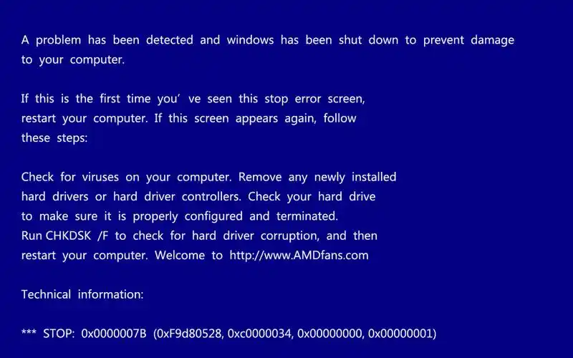Image resolution: width=573 pixels, height=358 pixels.
Task: Click the 'Run CHKDSK /F' text
Action: pyautogui.click(x=64, y=236)
